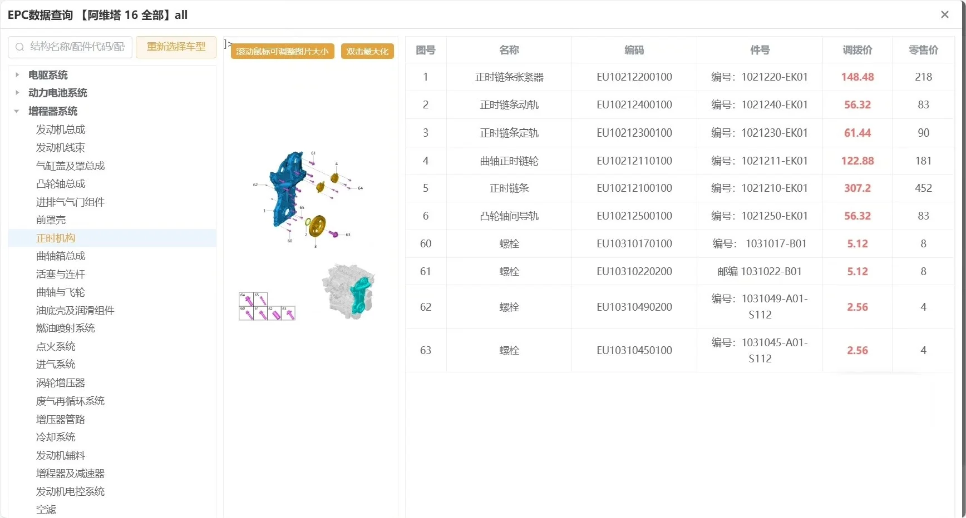Image resolution: width=966 pixels, height=518 pixels.
Task: Close the EPC数据查询 dialog
Action: pos(944,15)
